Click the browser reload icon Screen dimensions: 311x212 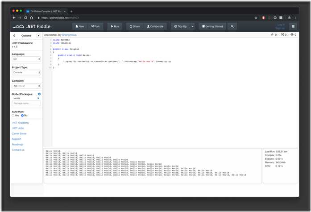(25, 18)
